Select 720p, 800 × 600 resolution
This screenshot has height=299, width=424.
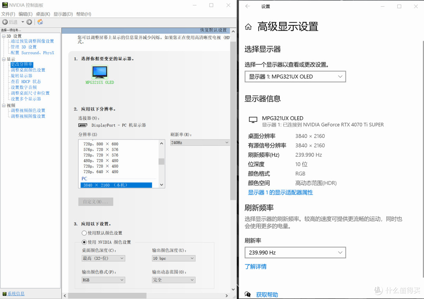pos(101,144)
